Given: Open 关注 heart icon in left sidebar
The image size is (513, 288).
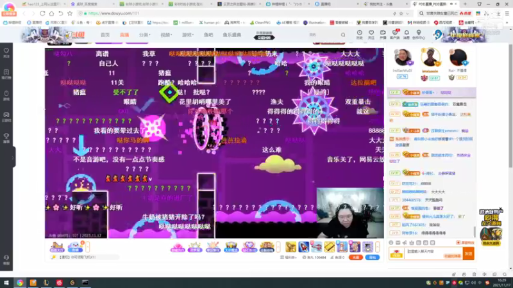Looking at the screenshot, I should tap(6, 53).
